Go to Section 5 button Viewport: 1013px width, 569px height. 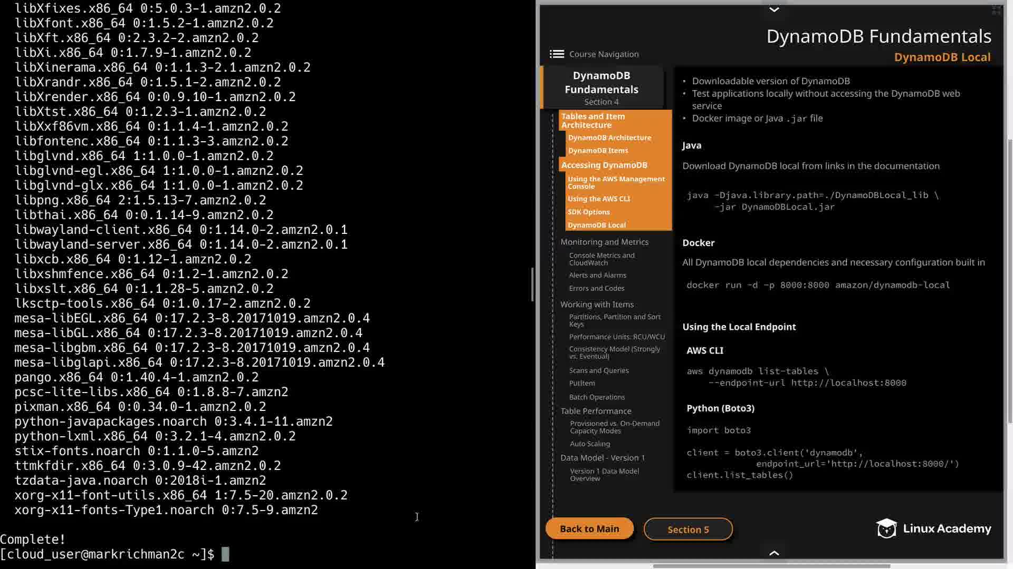point(688,529)
